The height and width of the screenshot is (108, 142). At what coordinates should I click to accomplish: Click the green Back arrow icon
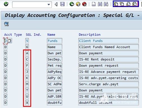point(72,4)
